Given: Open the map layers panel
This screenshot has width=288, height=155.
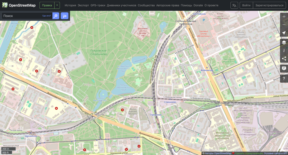Looking at the screenshot, I should [x=284, y=42].
